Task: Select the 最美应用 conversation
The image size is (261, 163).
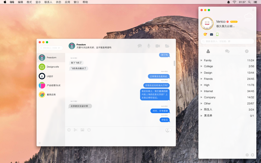Action: pos(51,95)
